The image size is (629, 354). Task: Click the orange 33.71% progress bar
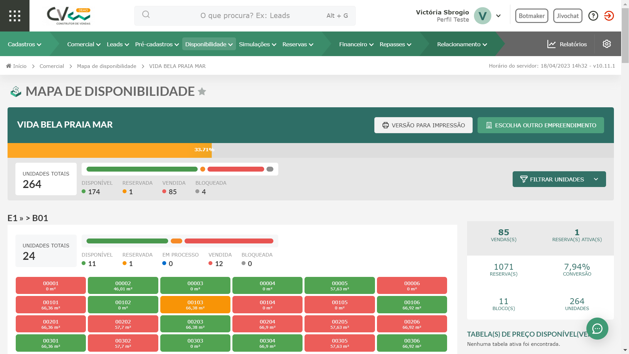(109, 150)
